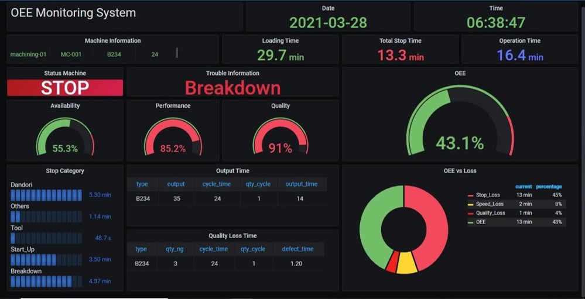Click the machining-01 cell in Machine Information
Image resolution: width=585 pixels, height=299 pixels.
coord(28,54)
